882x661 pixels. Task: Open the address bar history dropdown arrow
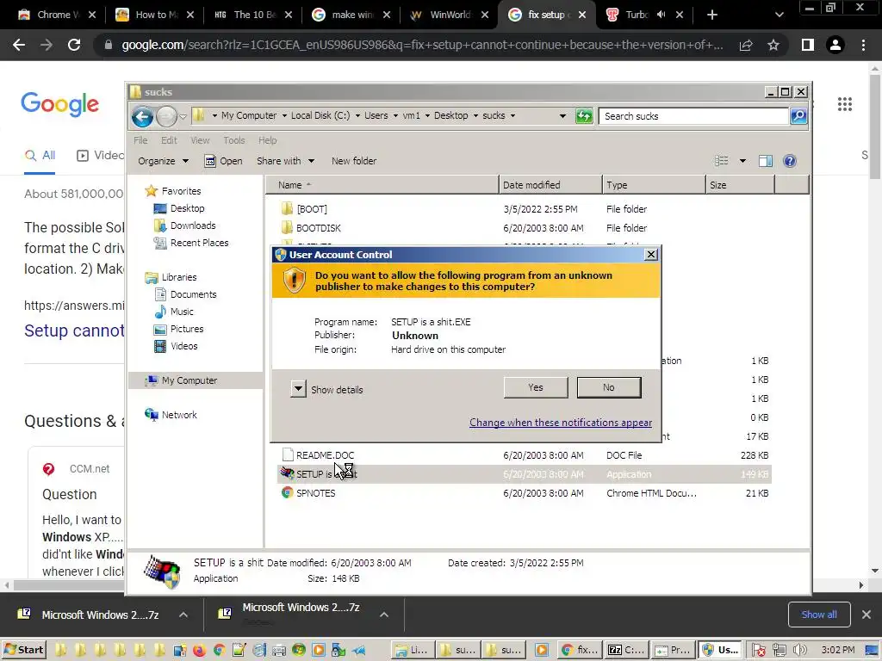[562, 116]
